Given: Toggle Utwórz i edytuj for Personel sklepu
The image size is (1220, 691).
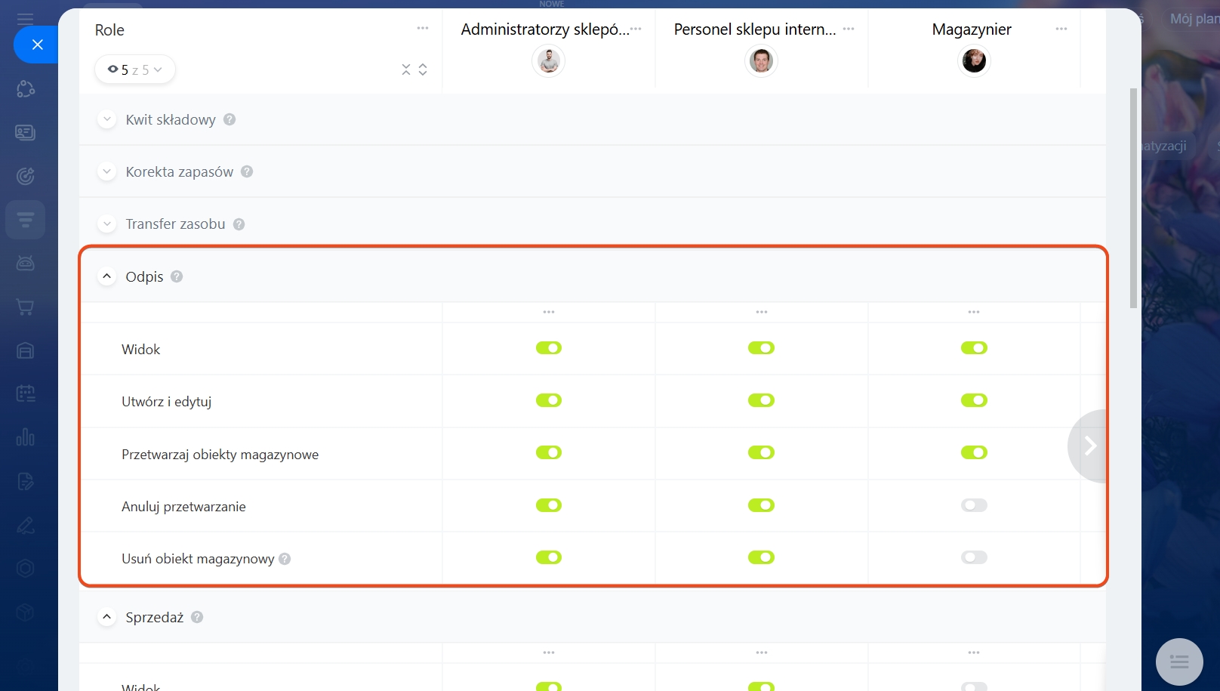Looking at the screenshot, I should point(761,400).
